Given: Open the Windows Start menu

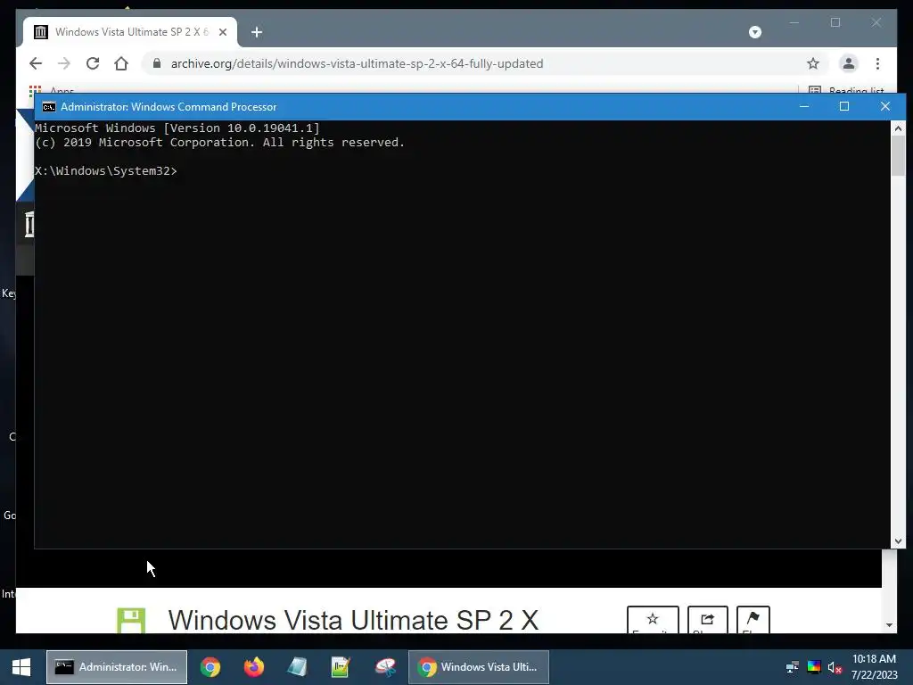Looking at the screenshot, I should click(21, 667).
